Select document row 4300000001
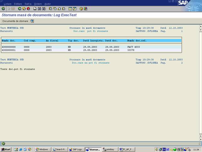This screenshot has width=202, height=152. [8, 50]
